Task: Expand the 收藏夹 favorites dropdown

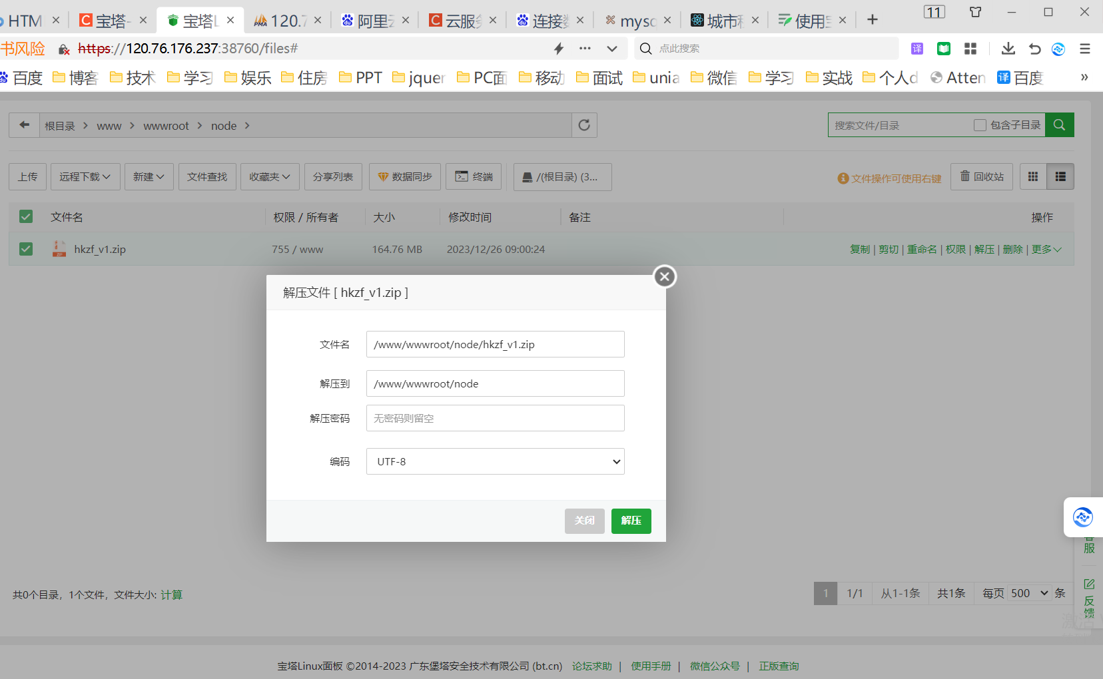Action: pyautogui.click(x=270, y=176)
